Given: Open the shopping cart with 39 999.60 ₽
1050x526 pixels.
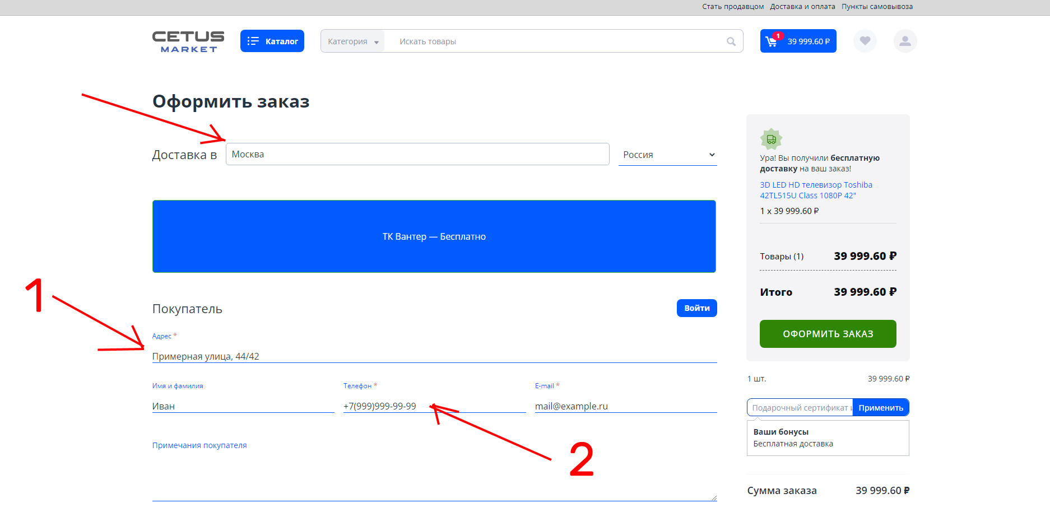Looking at the screenshot, I should click(x=798, y=41).
